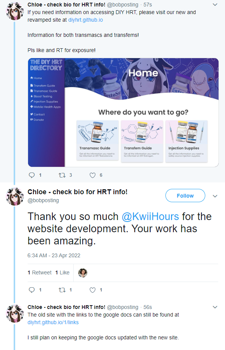The width and height of the screenshot is (225, 350).
Task: Open the diyhrt.github.io link
Action: pos(85,20)
